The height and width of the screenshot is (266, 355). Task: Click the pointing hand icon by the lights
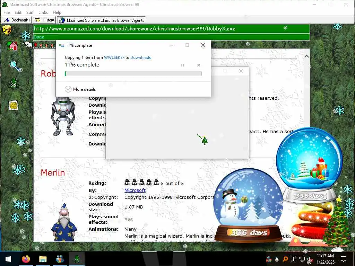pyautogui.click(x=27, y=45)
